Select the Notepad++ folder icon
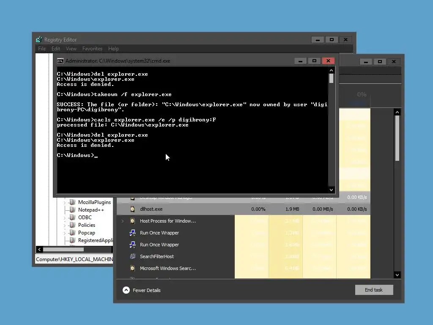The image size is (433, 325). [x=72, y=210]
